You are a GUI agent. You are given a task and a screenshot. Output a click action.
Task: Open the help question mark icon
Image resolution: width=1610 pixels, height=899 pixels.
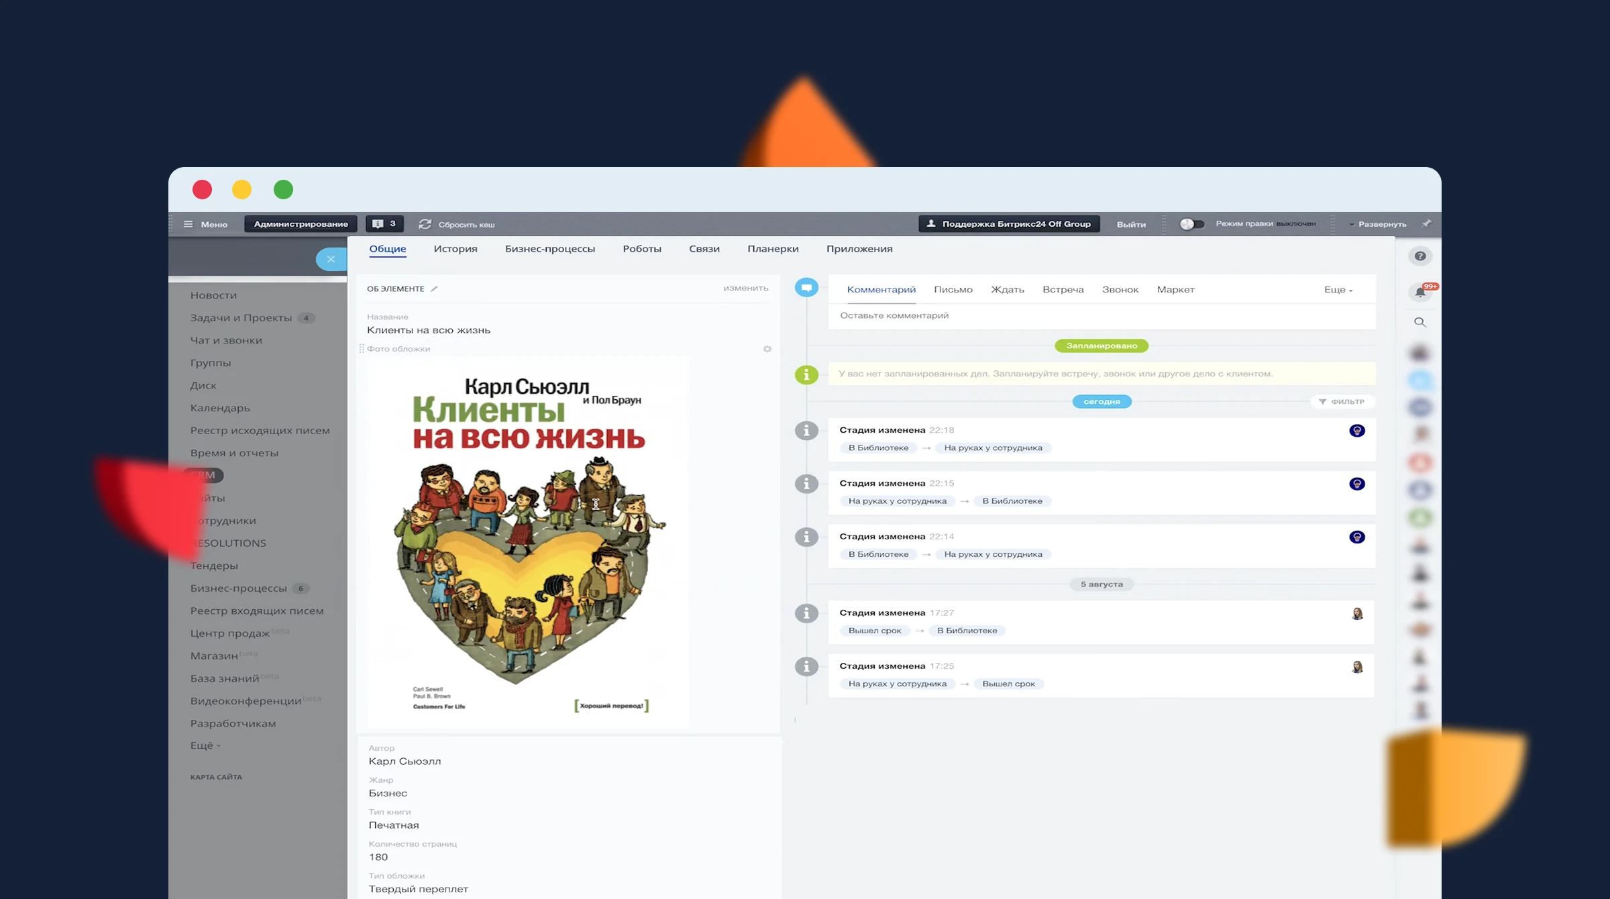coord(1419,256)
